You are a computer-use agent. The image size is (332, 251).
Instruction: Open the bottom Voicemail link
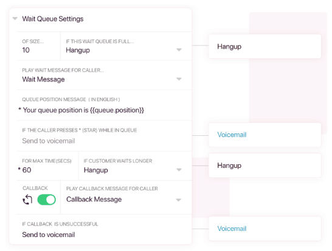pos(232,229)
